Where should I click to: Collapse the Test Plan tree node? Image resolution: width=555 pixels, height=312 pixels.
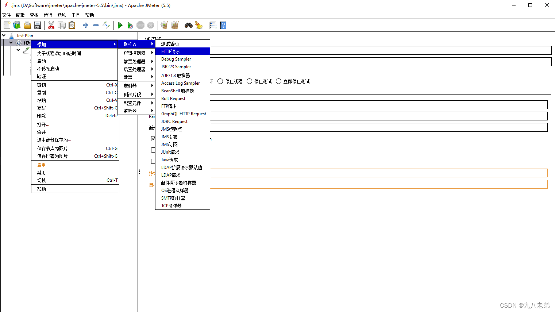(x=4, y=35)
